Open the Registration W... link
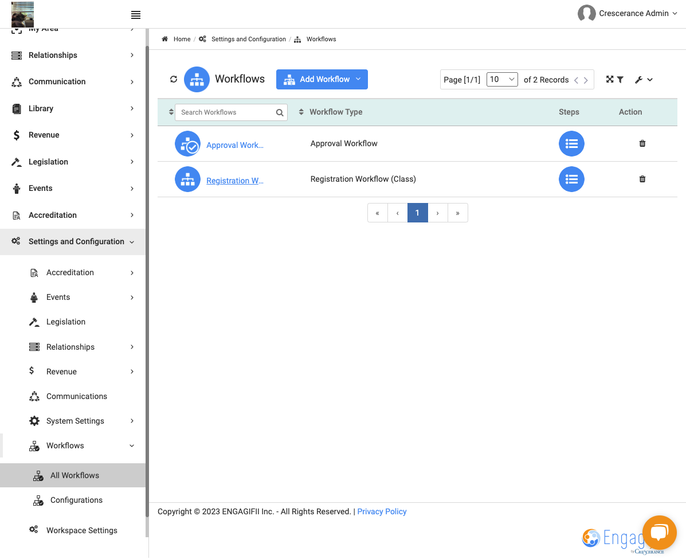Viewport: 686px width, 559px height. click(235, 181)
